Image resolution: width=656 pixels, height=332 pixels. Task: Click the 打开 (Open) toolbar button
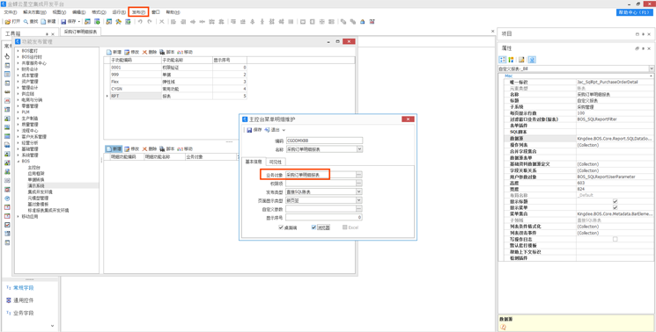[12, 21]
